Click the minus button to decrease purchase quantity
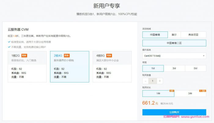This screenshot has height=123, width=214. tap(145, 81)
